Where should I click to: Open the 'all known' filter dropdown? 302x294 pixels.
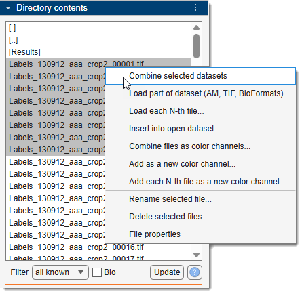(60, 272)
